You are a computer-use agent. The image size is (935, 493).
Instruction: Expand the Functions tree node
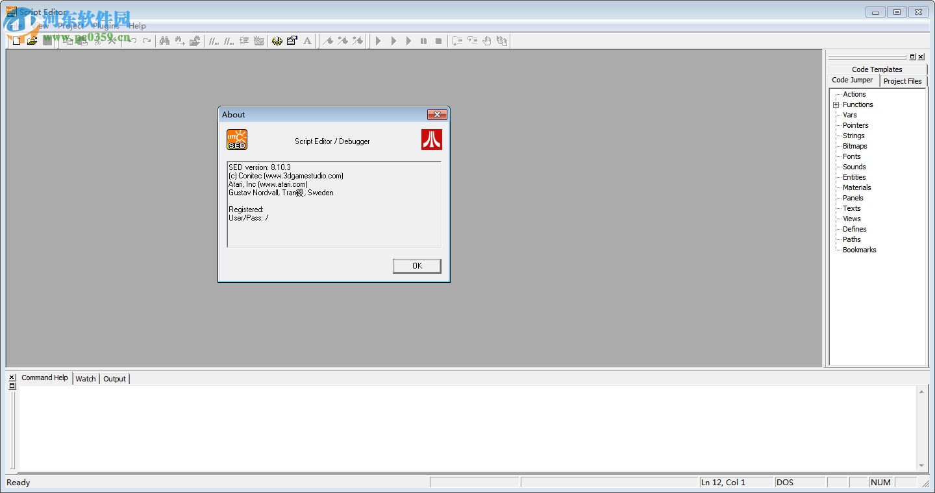click(836, 104)
